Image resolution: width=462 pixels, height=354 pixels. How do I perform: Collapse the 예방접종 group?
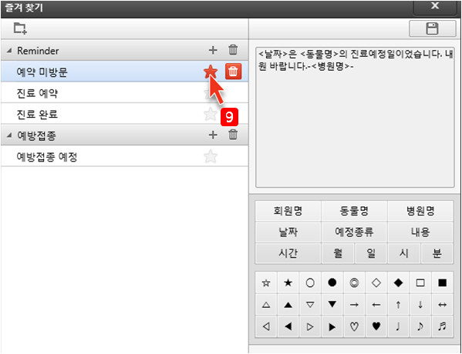[9, 135]
